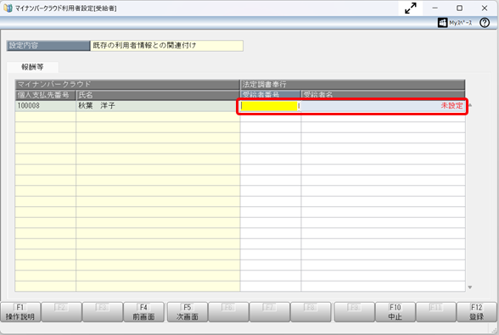499x335 pixels.
Task: Click the expand arrows icon in title bar
Action: (x=411, y=8)
